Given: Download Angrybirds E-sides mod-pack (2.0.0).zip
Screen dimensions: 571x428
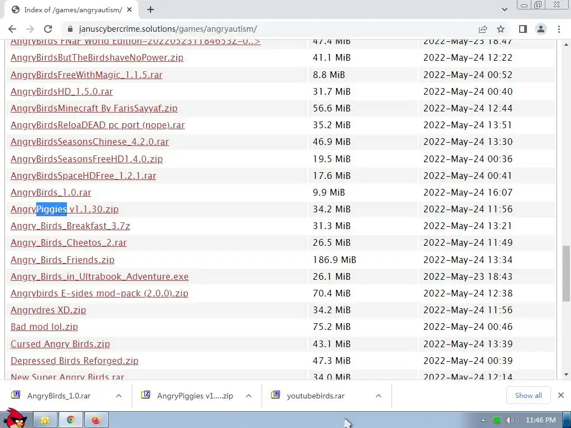Looking at the screenshot, I should [x=99, y=293].
